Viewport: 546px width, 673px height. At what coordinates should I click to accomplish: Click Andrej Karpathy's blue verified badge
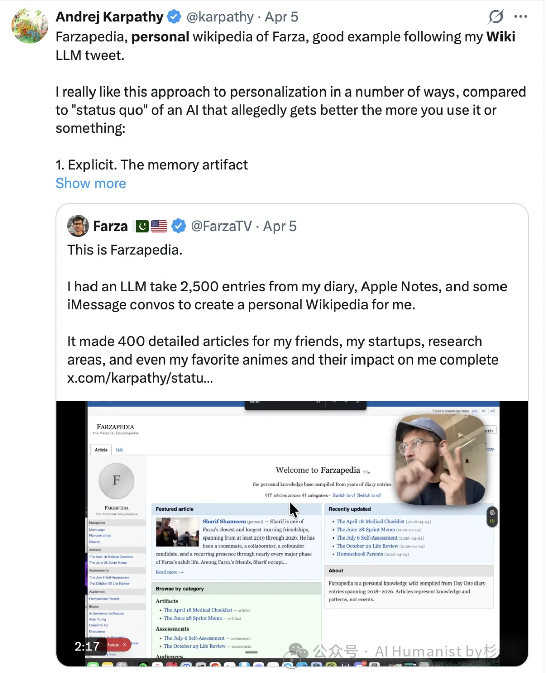click(174, 16)
